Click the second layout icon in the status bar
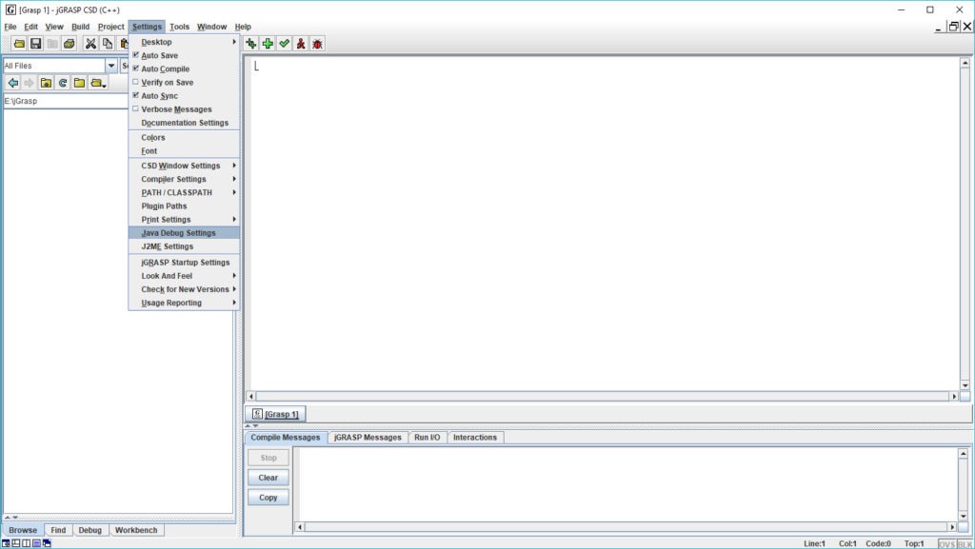Image resolution: width=975 pixels, height=549 pixels. [16, 543]
